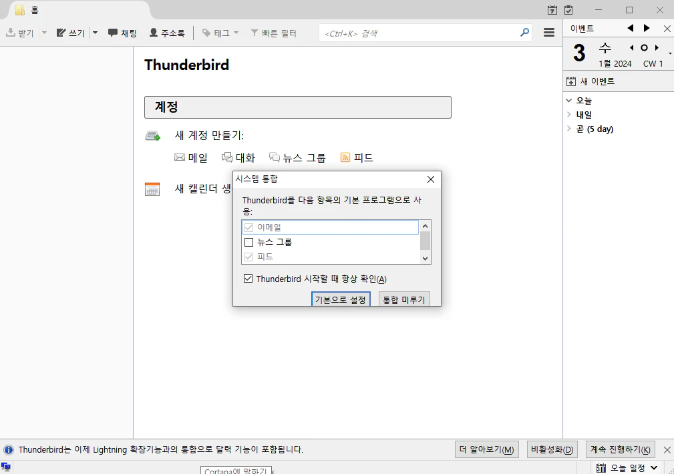Expand the 내일 section
The width and height of the screenshot is (674, 474).
pos(568,115)
